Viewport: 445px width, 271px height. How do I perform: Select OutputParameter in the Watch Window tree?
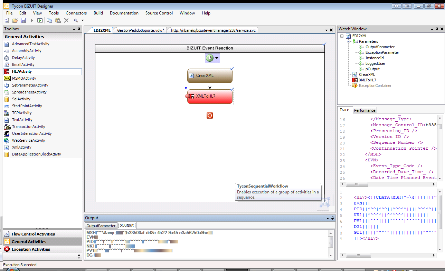(380, 47)
